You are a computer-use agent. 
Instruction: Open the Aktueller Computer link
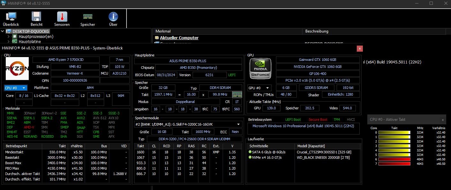(179, 38)
